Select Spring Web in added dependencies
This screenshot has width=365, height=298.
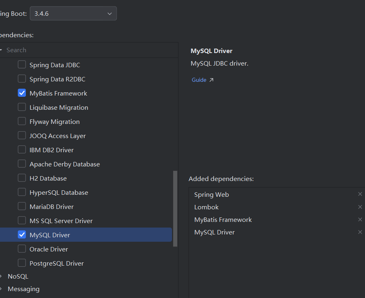tap(212, 195)
